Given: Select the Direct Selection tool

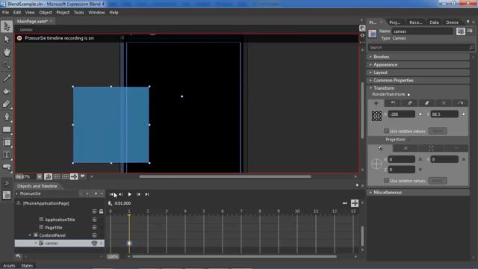Looking at the screenshot, I should coord(7,40).
